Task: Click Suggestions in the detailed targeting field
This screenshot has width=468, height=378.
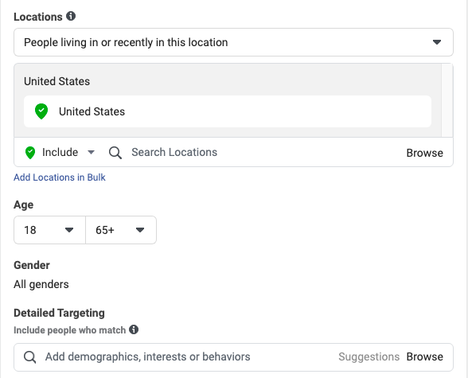Action: pos(369,357)
